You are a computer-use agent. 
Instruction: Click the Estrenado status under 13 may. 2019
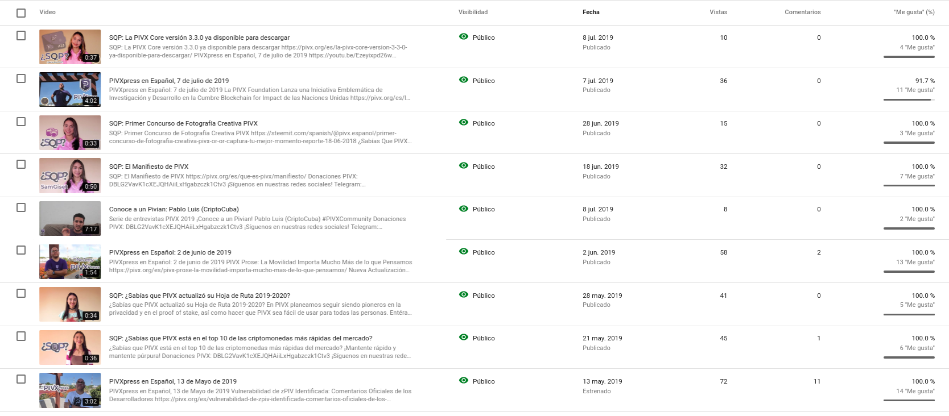(x=596, y=391)
